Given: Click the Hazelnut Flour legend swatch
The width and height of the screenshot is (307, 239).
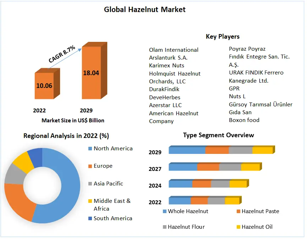Looking at the screenshot, I should (x=165, y=227).
